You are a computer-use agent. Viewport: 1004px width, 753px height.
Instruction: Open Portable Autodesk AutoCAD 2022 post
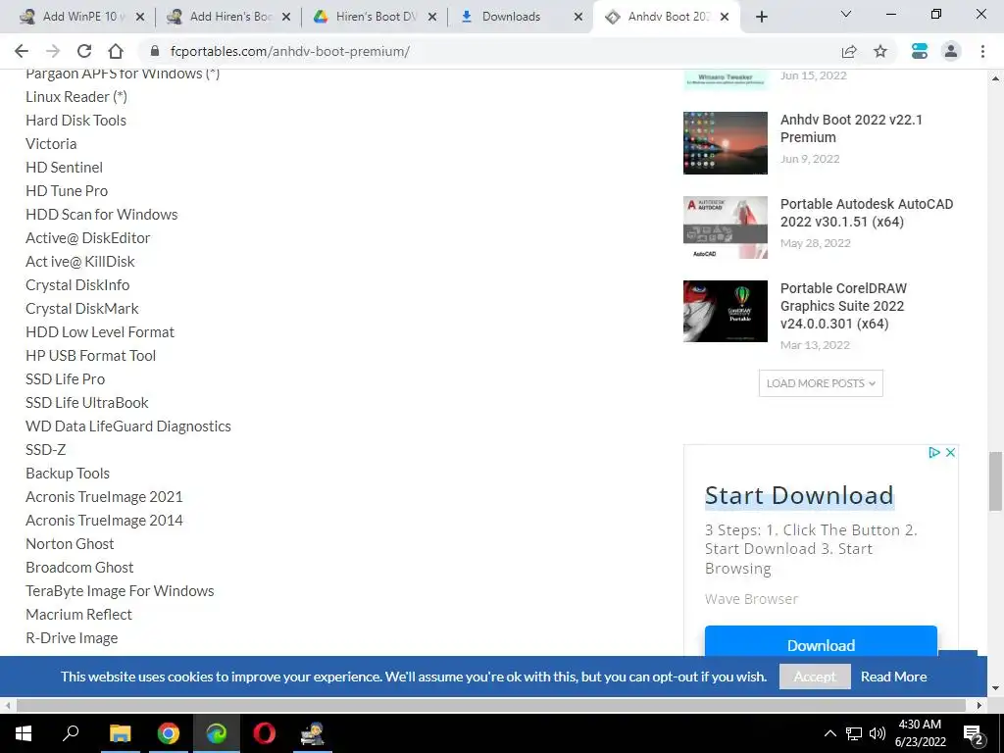[x=867, y=213]
